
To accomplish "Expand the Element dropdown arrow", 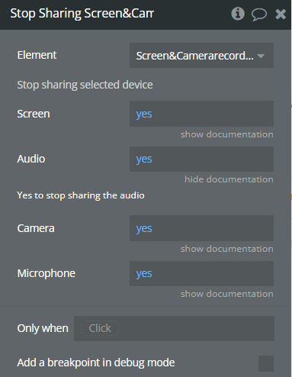I will point(261,56).
